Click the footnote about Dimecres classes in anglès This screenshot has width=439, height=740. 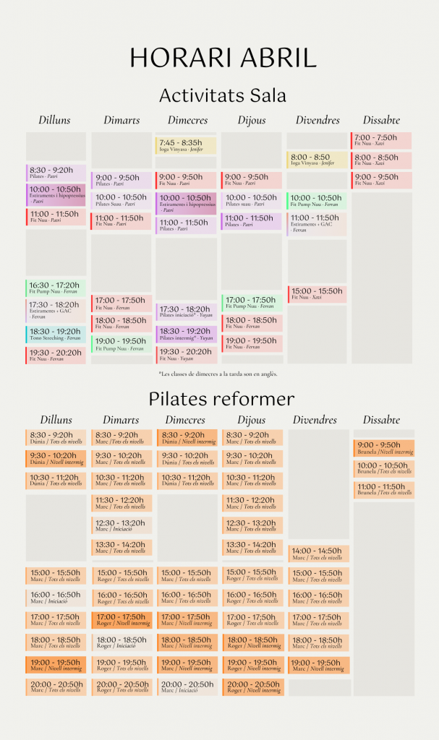tap(218, 374)
